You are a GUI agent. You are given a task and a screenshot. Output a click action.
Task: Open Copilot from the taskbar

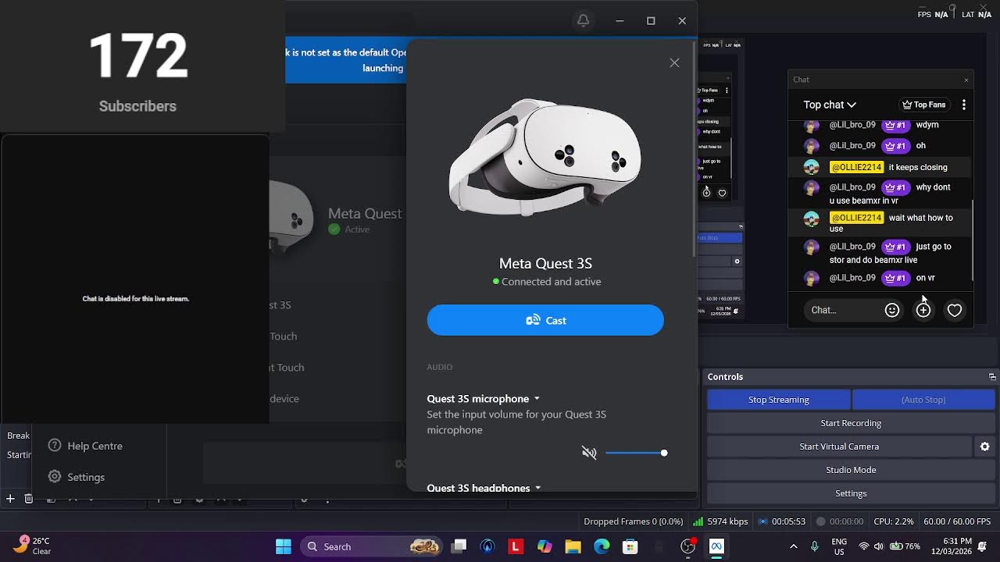click(x=545, y=546)
